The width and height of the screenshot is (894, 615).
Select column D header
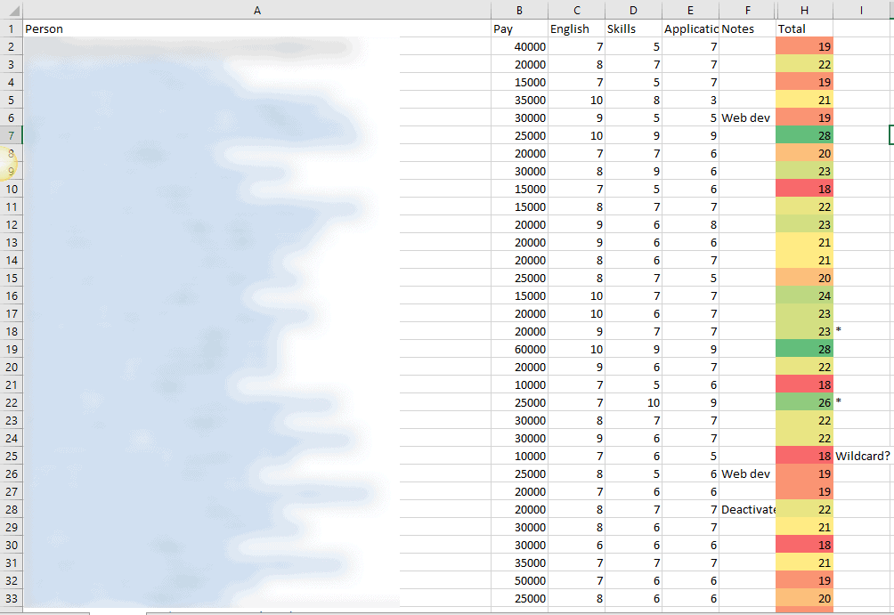point(633,10)
